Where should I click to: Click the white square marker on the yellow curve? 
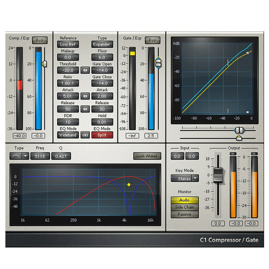click(247, 53)
